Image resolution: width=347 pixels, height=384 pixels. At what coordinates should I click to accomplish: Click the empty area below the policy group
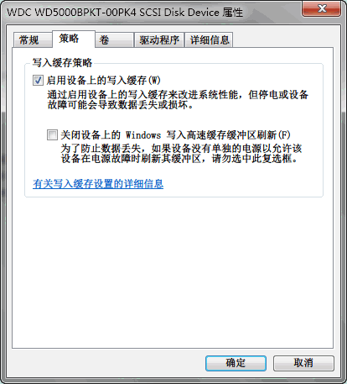[x=173, y=271]
